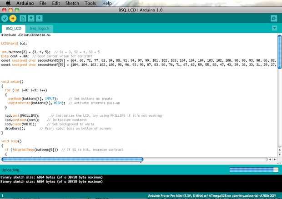Create a new sketch with New icon
The height and width of the screenshot is (199, 282).
(23, 18)
